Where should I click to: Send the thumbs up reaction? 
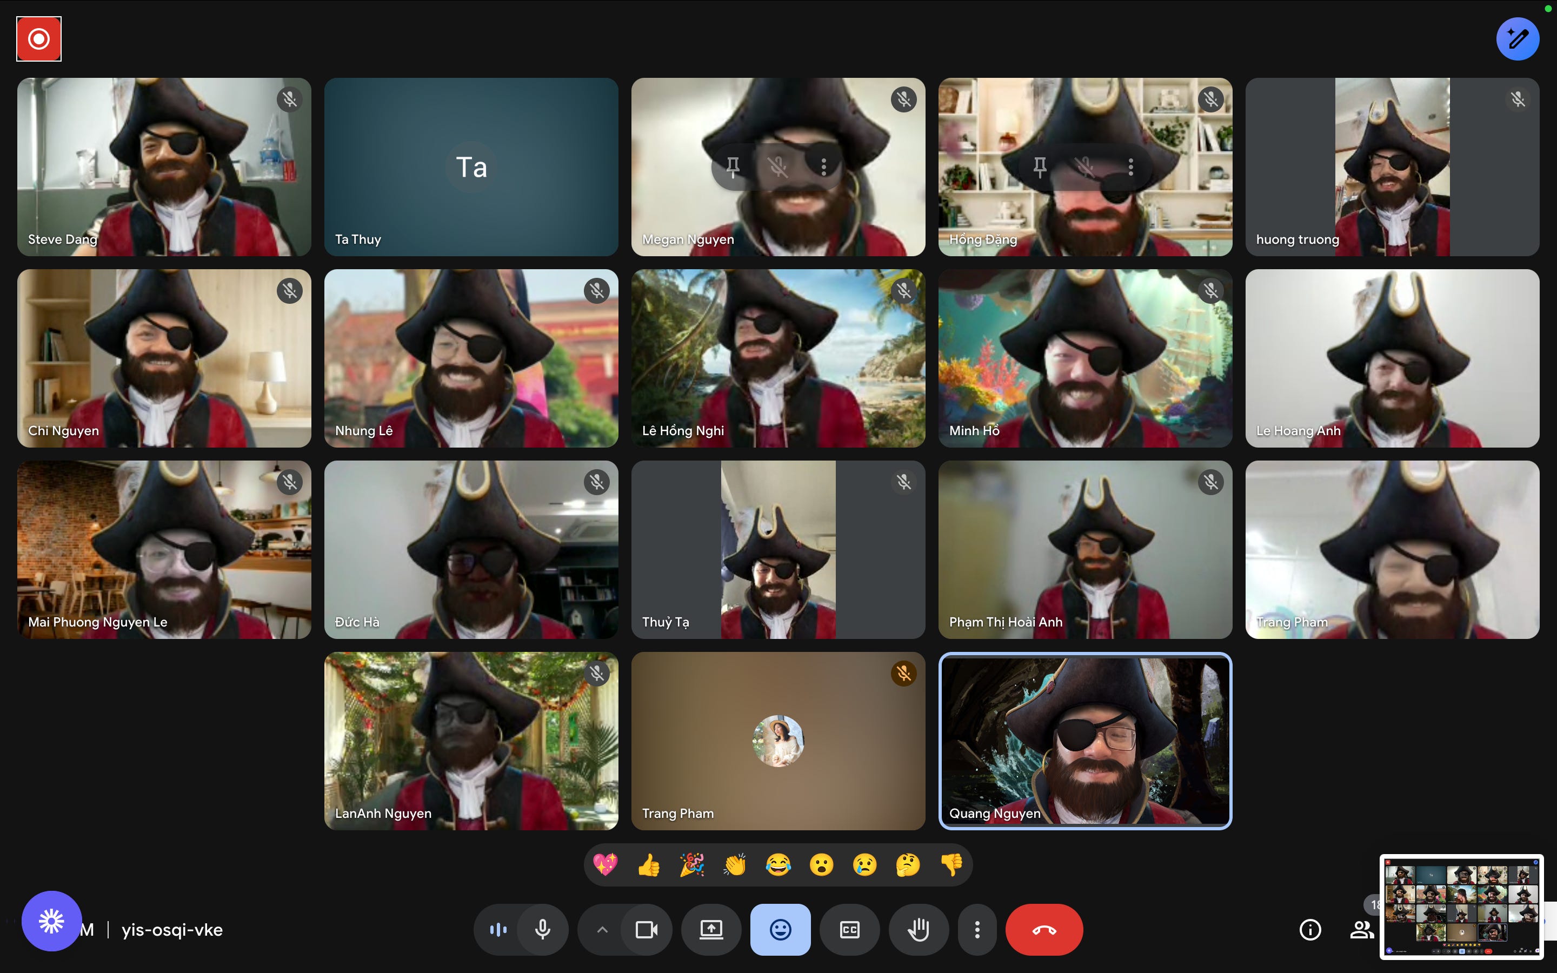coord(649,865)
